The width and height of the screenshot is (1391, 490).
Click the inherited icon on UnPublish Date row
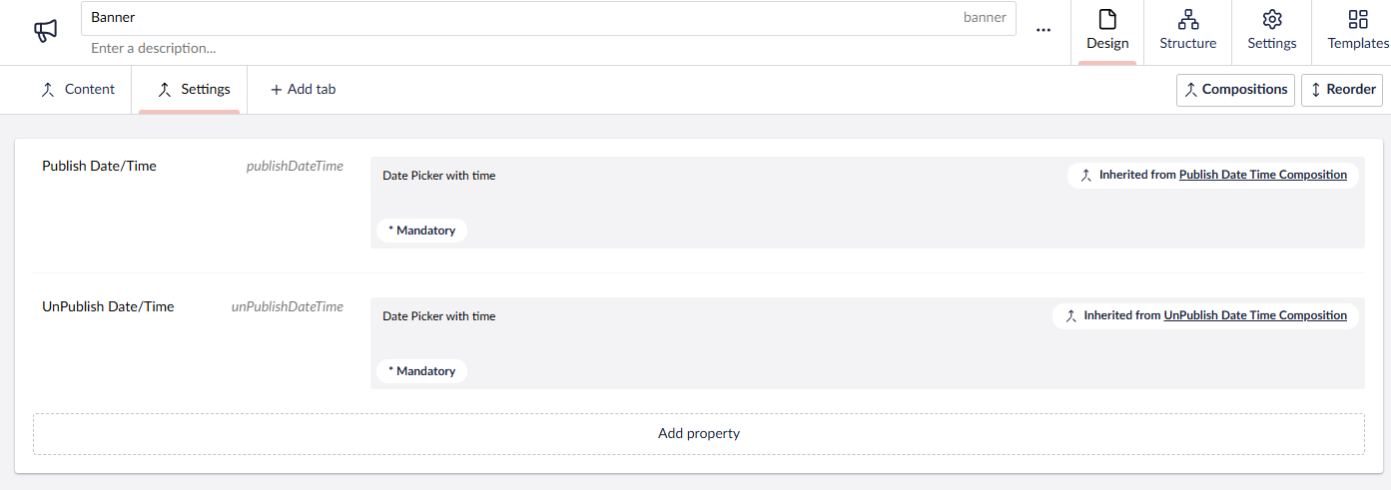pos(1071,316)
